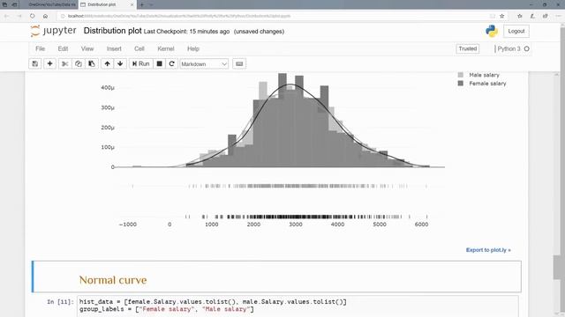Open the Cell menu
Viewport: 565px width, 317px height.
tap(139, 48)
